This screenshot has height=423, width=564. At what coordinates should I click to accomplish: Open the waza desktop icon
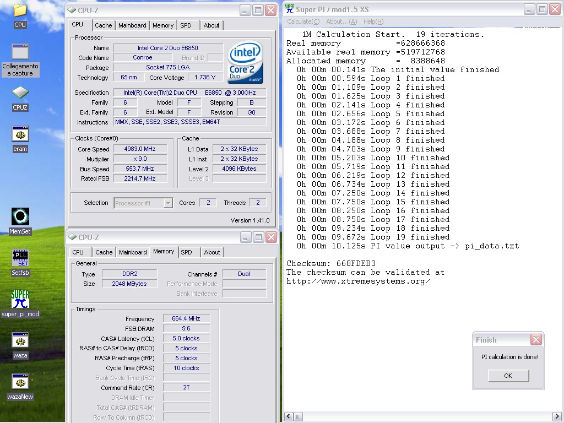click(x=20, y=340)
